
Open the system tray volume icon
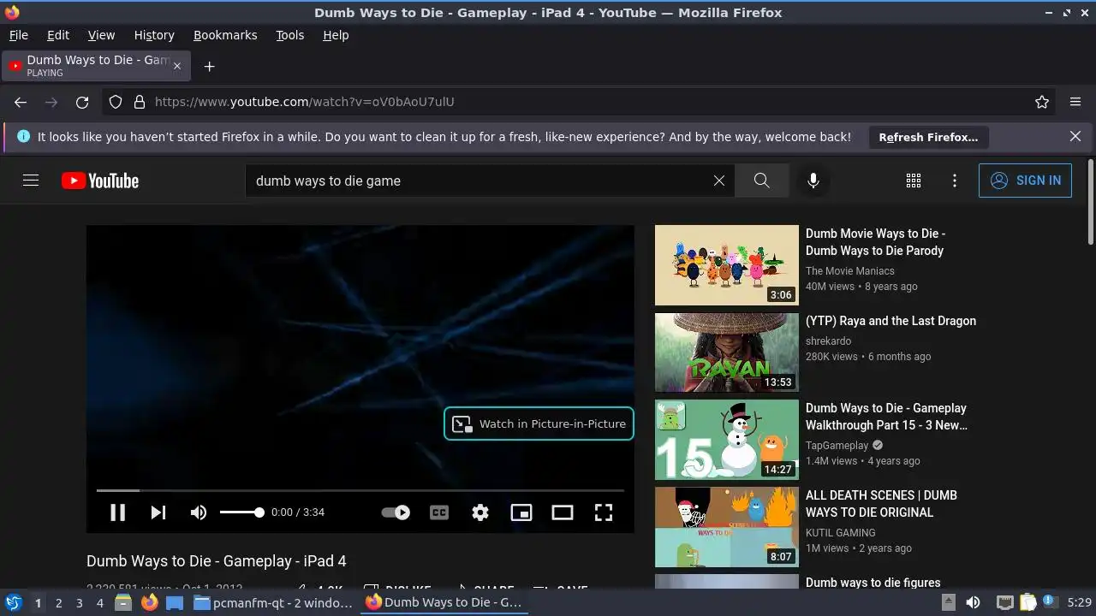[x=973, y=603]
